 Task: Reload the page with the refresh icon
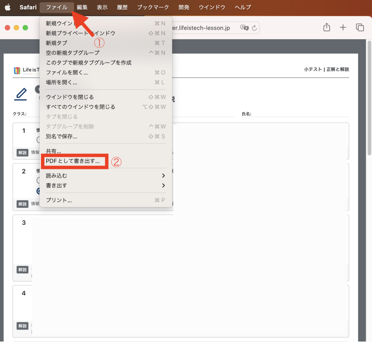tap(254, 28)
